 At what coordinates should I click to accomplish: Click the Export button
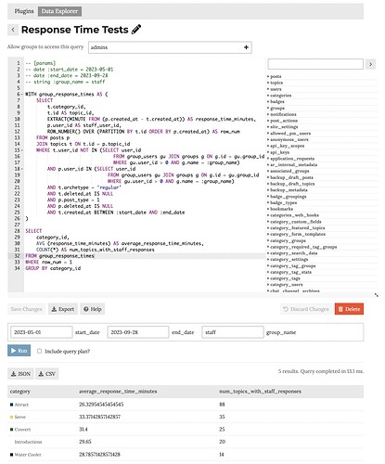63,309
